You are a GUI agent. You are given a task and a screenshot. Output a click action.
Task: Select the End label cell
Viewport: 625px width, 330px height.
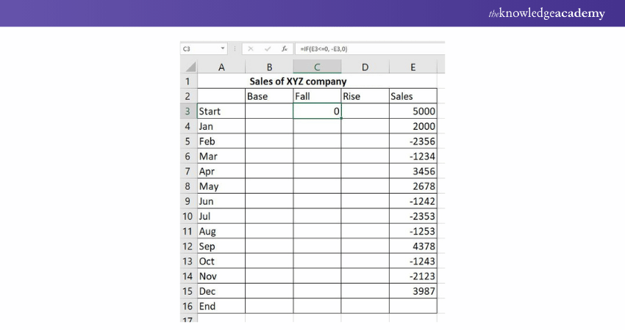(221, 306)
